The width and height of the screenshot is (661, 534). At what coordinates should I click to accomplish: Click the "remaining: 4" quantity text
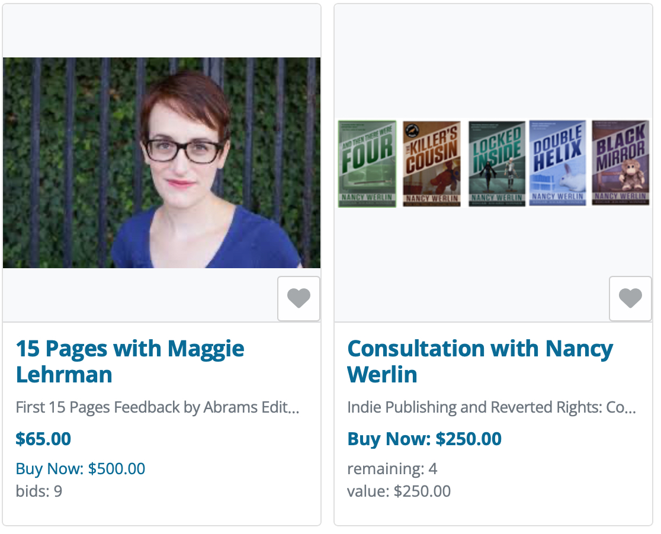click(392, 469)
